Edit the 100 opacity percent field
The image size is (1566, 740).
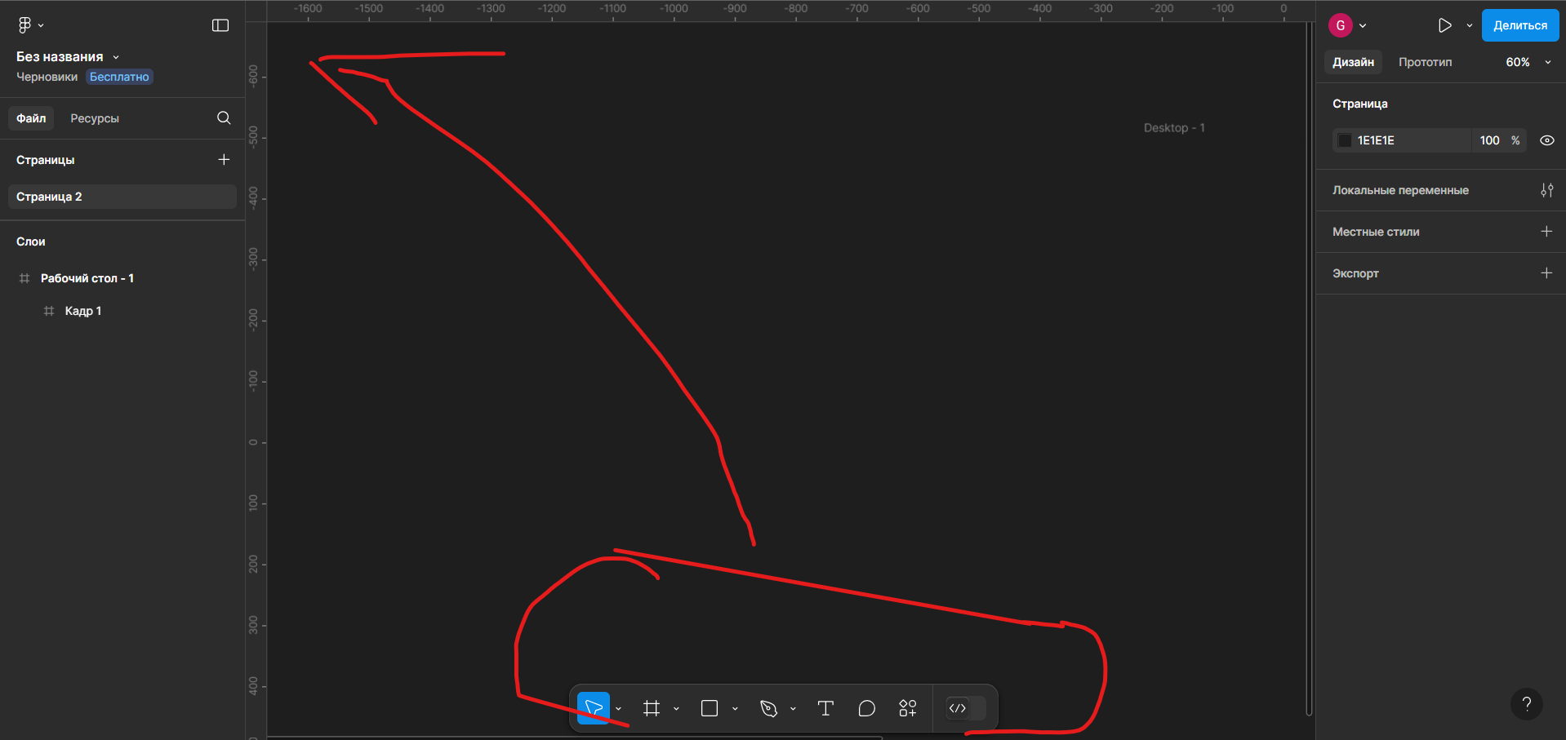pyautogui.click(x=1499, y=140)
